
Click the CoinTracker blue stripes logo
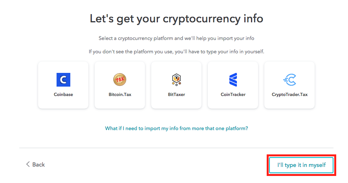click(233, 80)
